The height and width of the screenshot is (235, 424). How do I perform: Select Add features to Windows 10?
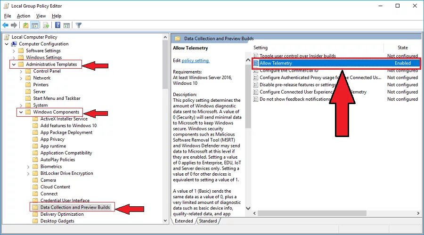coord(68,126)
